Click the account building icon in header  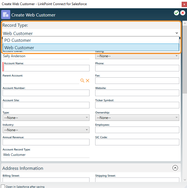tap(6, 15)
